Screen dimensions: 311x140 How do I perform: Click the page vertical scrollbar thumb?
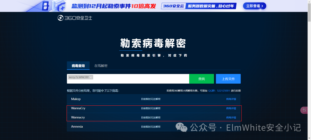(309, 12)
